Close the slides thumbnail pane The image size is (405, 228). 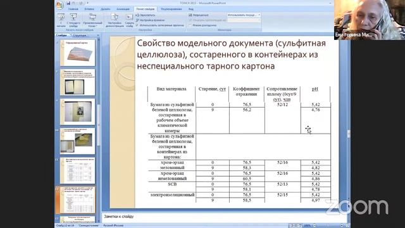point(98,35)
